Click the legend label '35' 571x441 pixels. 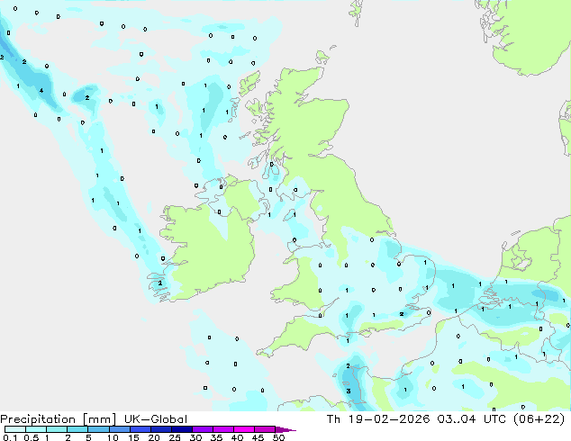pos(216,437)
